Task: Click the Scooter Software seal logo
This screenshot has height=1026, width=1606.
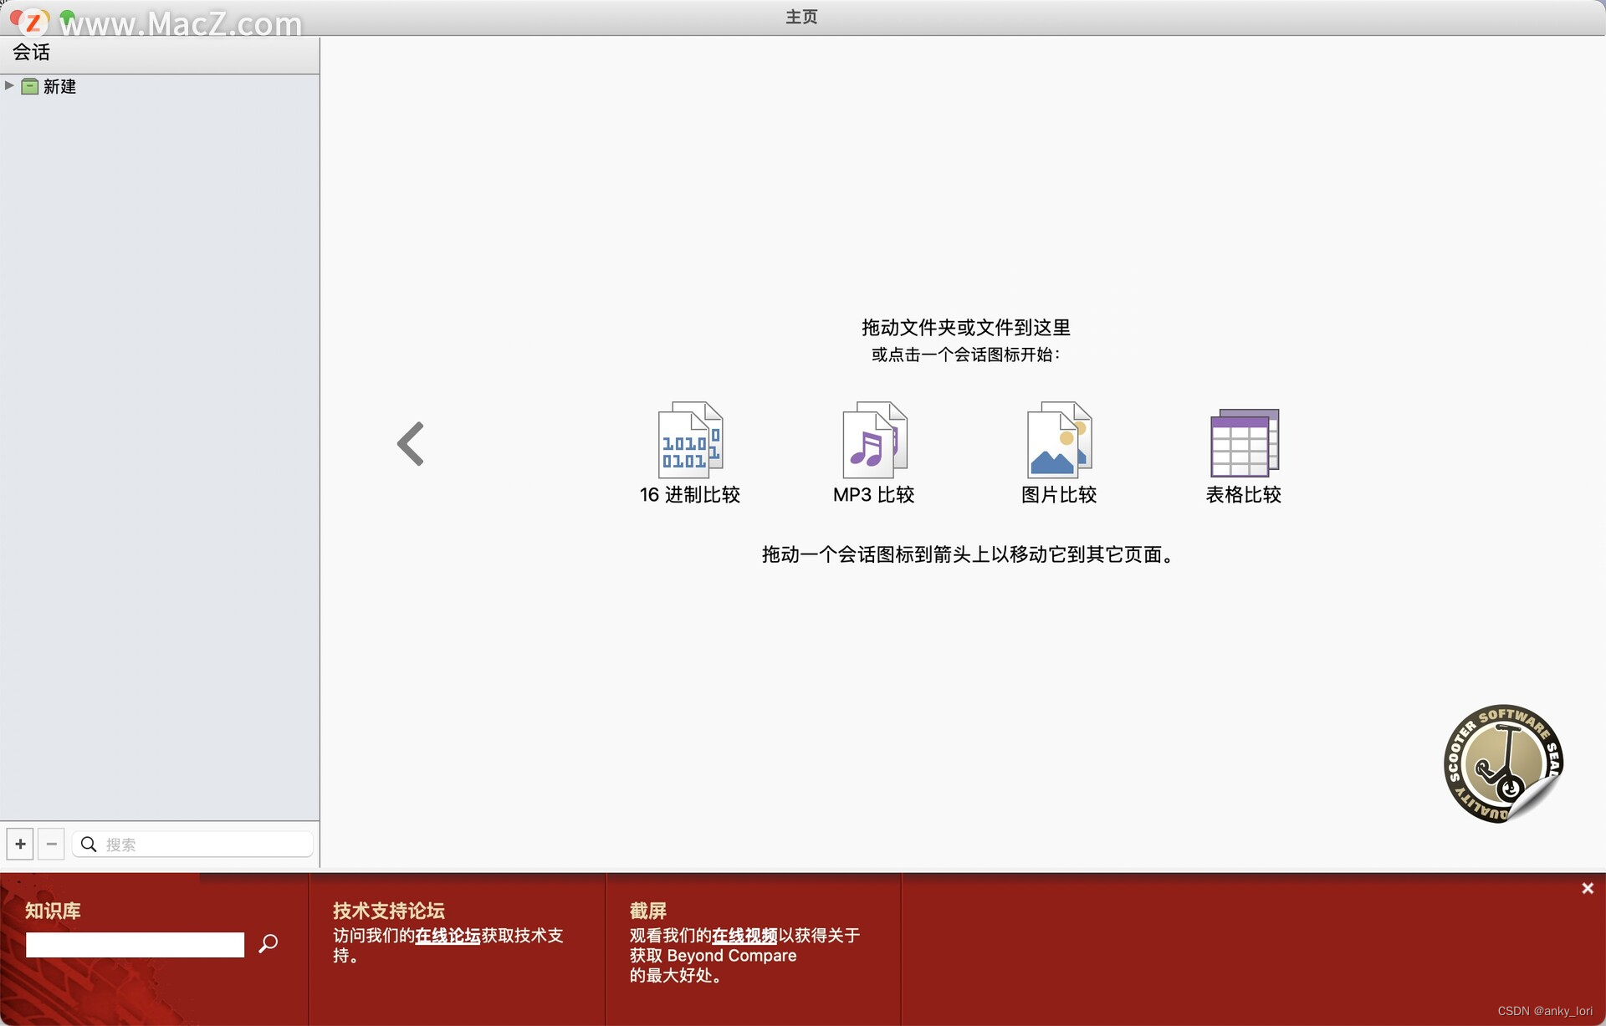Action: point(1503,763)
